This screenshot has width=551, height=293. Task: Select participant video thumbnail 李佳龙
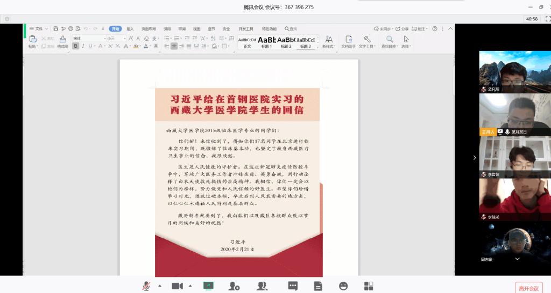click(x=515, y=200)
